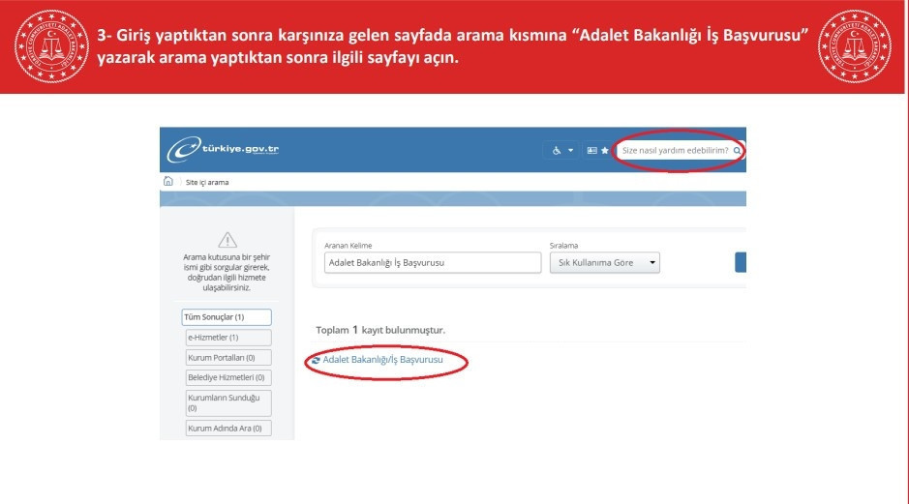Select 'Tüm Sonuçlar (1)' filter
The height and width of the screenshot is (504, 909).
tap(227, 317)
